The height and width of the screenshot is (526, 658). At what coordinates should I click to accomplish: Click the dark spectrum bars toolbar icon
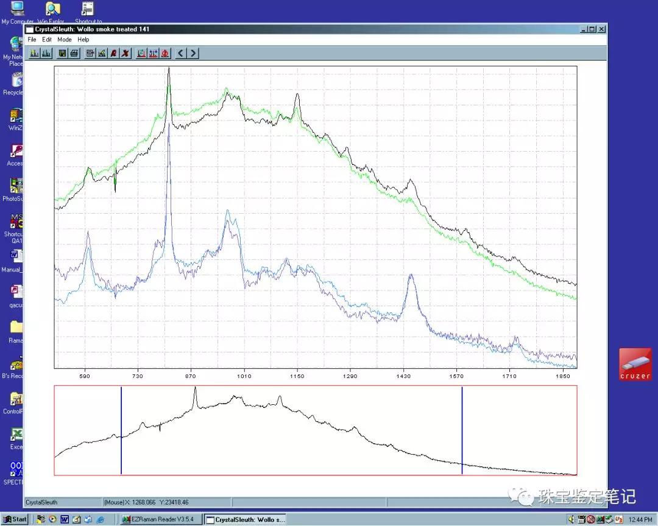coord(46,54)
